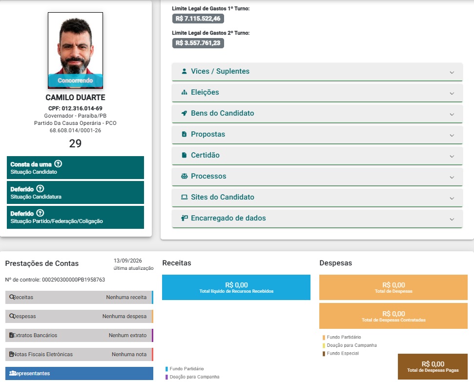Viewport: 474px width, 382px height.
Task: Open the Despesas row in Prestações de Contas
Action: click(x=79, y=316)
